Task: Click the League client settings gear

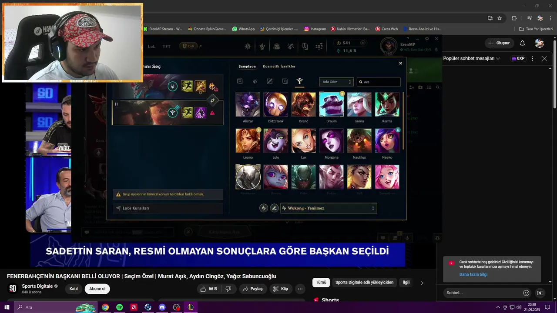Action: [x=427, y=39]
